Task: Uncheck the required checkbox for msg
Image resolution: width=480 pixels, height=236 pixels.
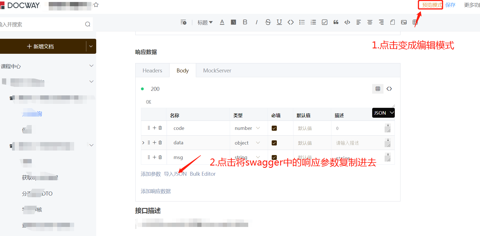Action: 274,157
